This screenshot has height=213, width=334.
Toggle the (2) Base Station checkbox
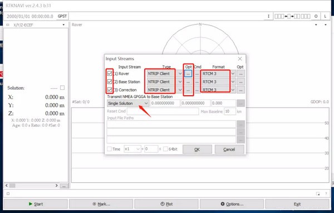tap(110, 82)
